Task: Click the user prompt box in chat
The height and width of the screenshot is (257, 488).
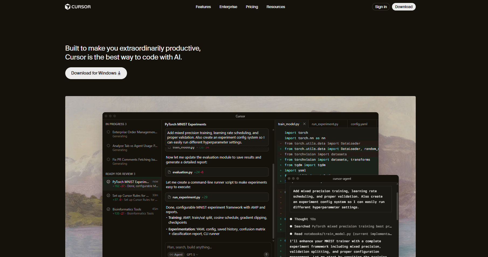Action: pyautogui.click(x=217, y=137)
